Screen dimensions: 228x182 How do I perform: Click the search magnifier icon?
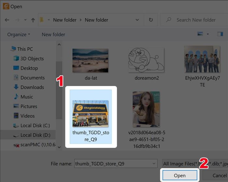(x=169, y=19)
